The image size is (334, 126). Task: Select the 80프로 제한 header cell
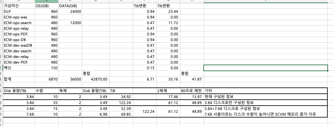pyautogui.click(x=191, y=91)
